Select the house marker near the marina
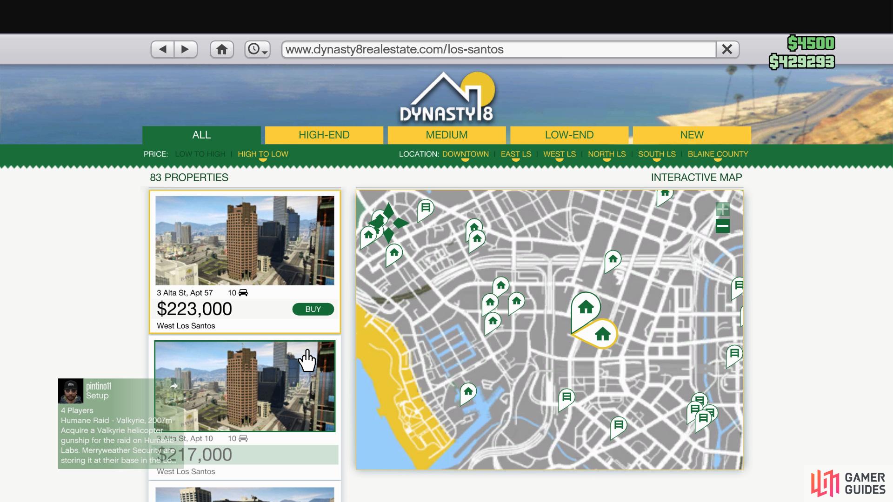This screenshot has height=502, width=893. coord(468,392)
